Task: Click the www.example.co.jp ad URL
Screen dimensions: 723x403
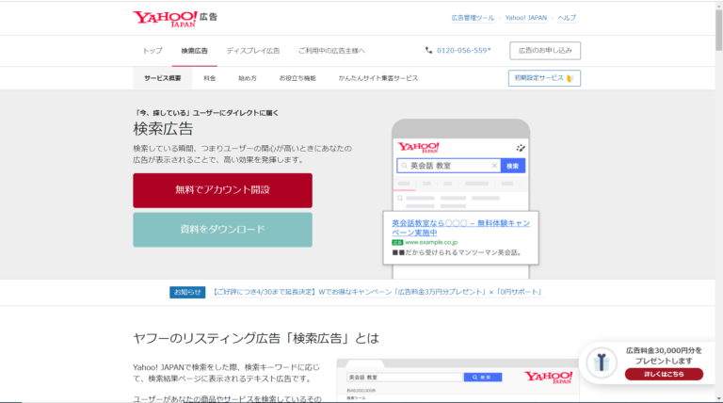Action: click(431, 242)
